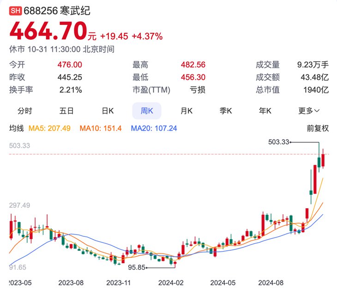Screen dimensions: 337x296
Task: Click the 今开 value 476.00
Action: click(70, 65)
